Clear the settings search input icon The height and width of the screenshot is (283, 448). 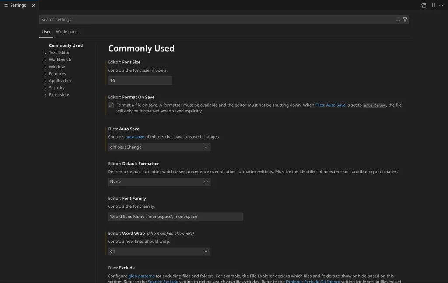pyautogui.click(x=398, y=20)
